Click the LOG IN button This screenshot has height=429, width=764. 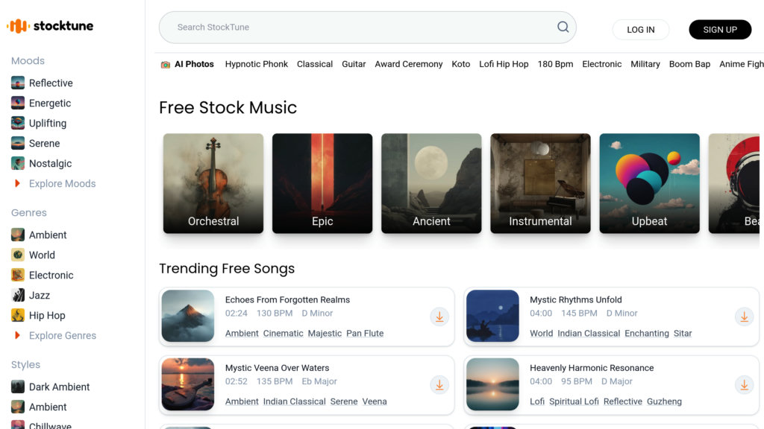tap(640, 30)
